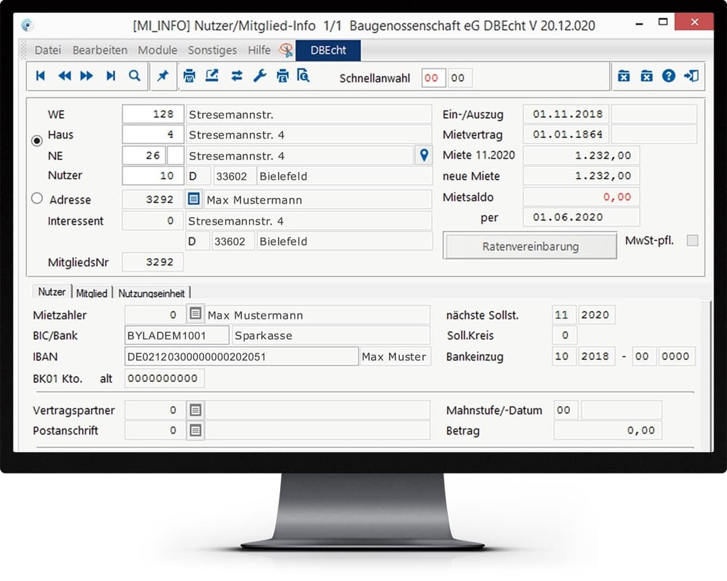This screenshot has width=727, height=581.
Task: Open the Sonstiges menu
Action: coord(212,50)
